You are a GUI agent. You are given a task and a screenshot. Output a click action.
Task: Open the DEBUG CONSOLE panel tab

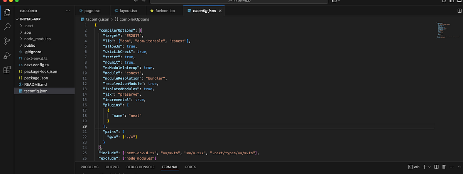click(x=140, y=167)
